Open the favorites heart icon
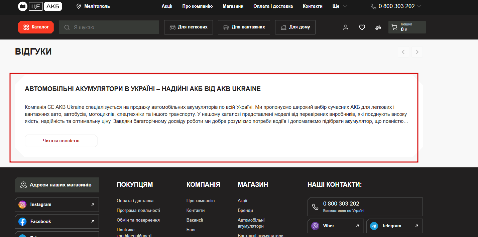Viewport: 478px width, 237px height. point(362,27)
